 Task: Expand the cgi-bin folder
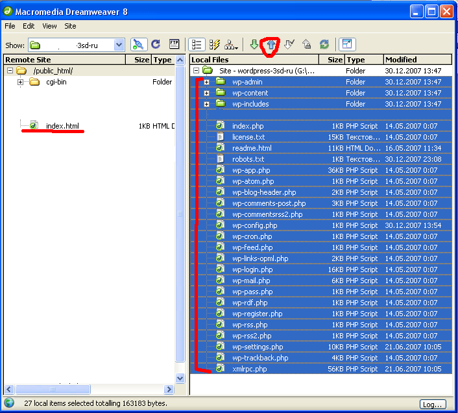20,82
